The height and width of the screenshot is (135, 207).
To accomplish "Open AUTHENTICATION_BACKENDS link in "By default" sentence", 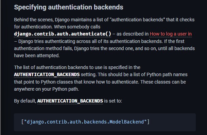I will point(70,101).
